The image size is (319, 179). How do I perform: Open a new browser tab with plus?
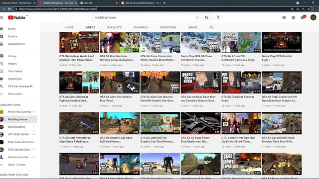pos(164,3)
